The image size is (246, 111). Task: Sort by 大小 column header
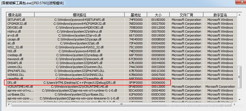pos(158,15)
